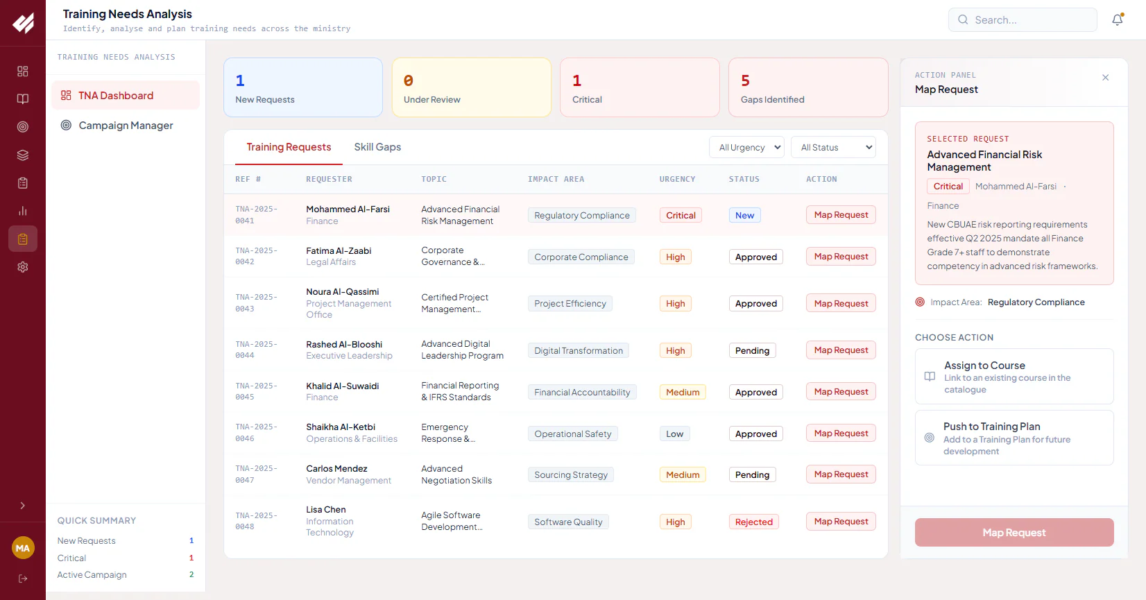
Task: Select the Under Review stat card
Action: [x=472, y=87]
